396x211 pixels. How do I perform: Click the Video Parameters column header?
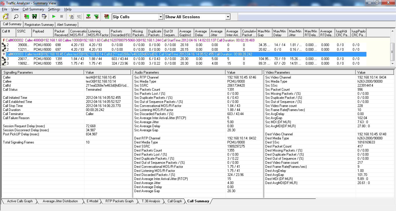click(310, 72)
